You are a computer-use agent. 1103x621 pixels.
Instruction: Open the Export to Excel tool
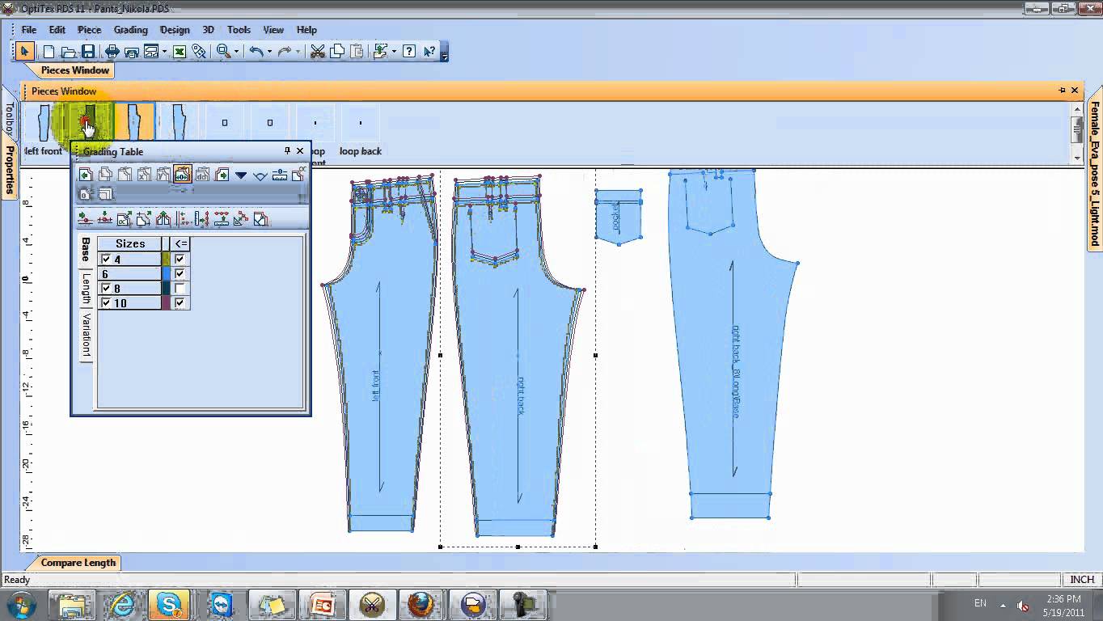(180, 51)
